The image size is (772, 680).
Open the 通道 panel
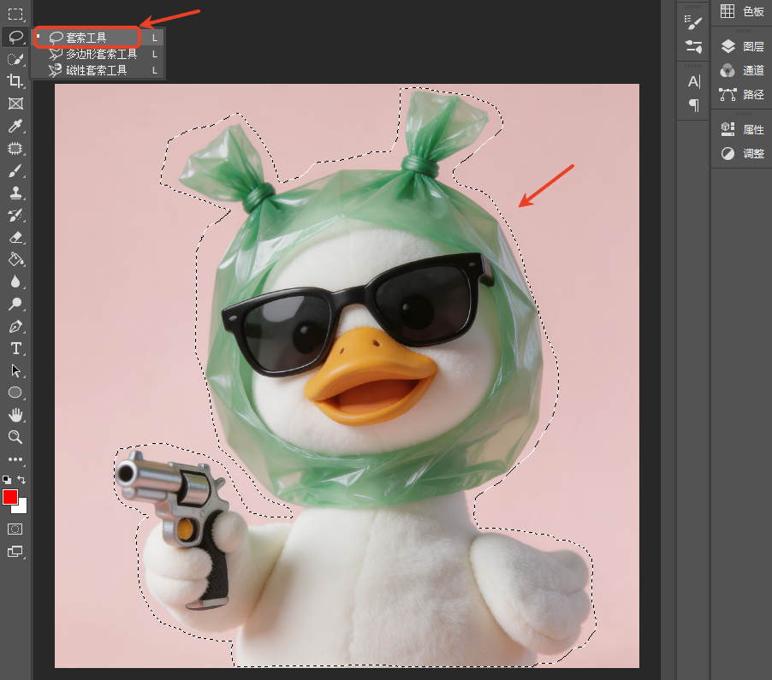(x=742, y=70)
